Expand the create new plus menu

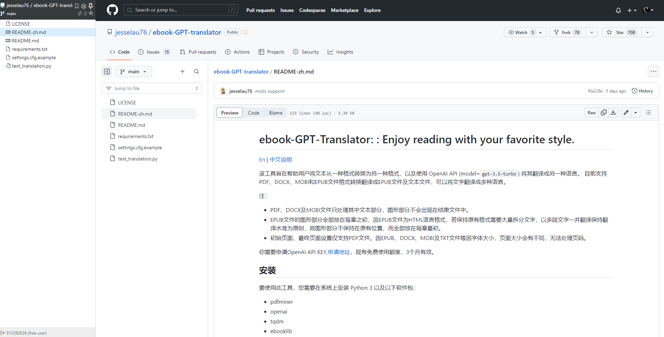tap(632, 10)
